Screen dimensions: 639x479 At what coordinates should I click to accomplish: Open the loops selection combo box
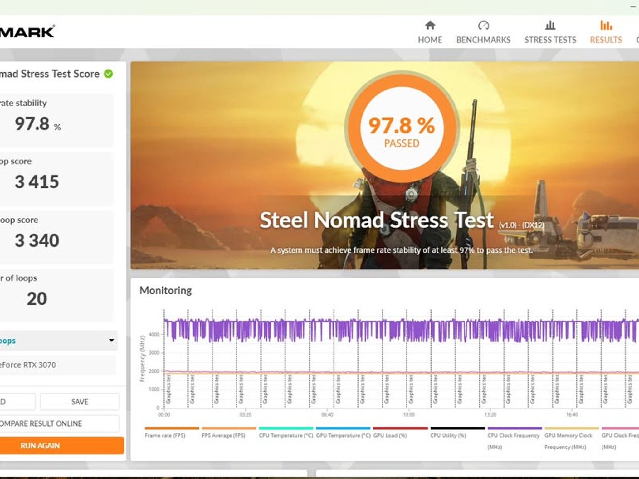tap(58, 341)
